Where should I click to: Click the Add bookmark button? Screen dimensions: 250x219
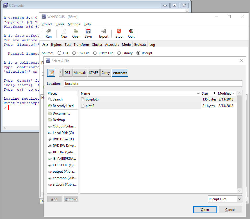(x=54, y=199)
